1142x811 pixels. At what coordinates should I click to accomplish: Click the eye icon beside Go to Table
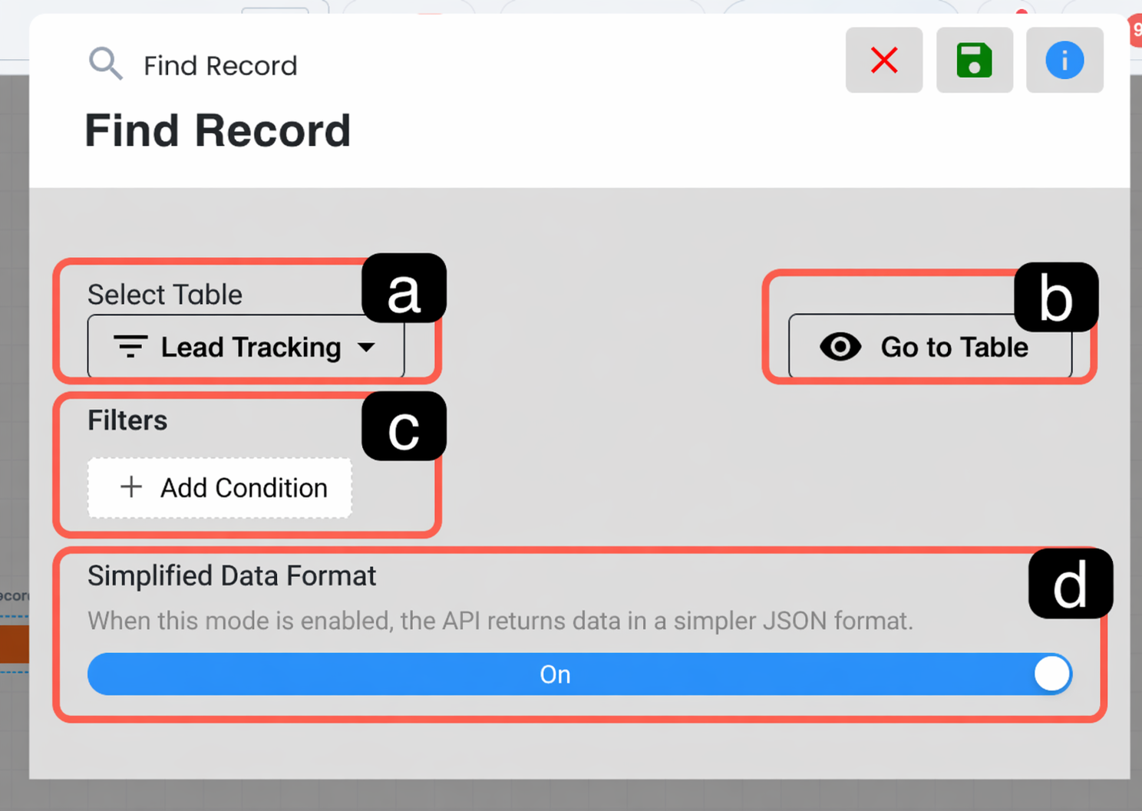click(840, 347)
